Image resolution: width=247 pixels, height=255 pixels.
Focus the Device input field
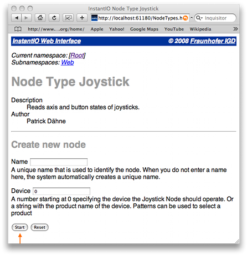pyautogui.click(x=61, y=191)
